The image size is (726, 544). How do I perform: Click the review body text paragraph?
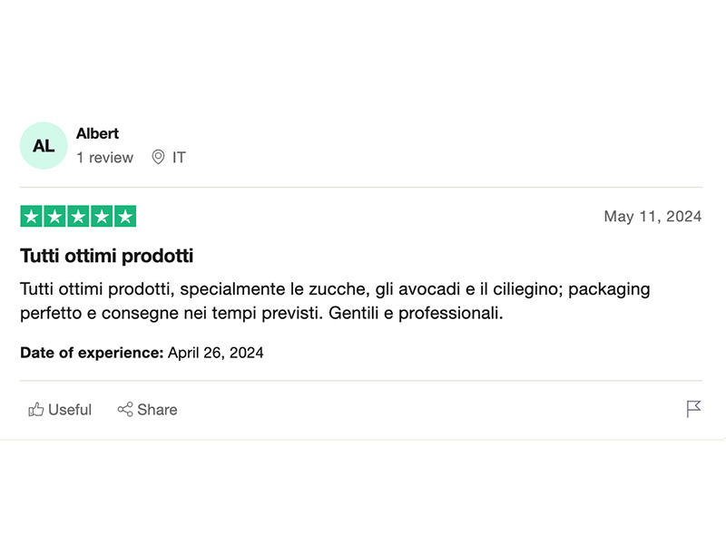point(335,302)
